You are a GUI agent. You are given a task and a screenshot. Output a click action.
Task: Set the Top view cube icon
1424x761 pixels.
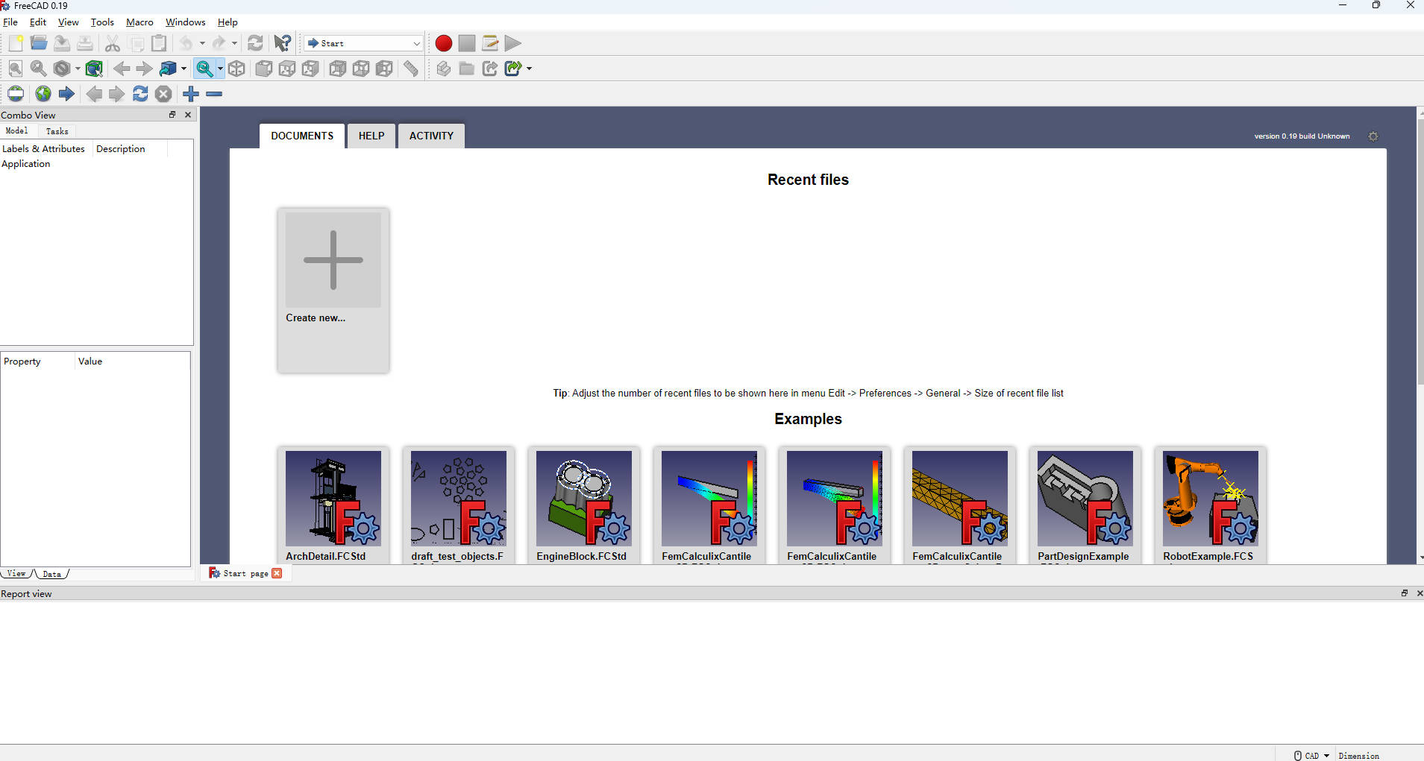[x=287, y=69]
